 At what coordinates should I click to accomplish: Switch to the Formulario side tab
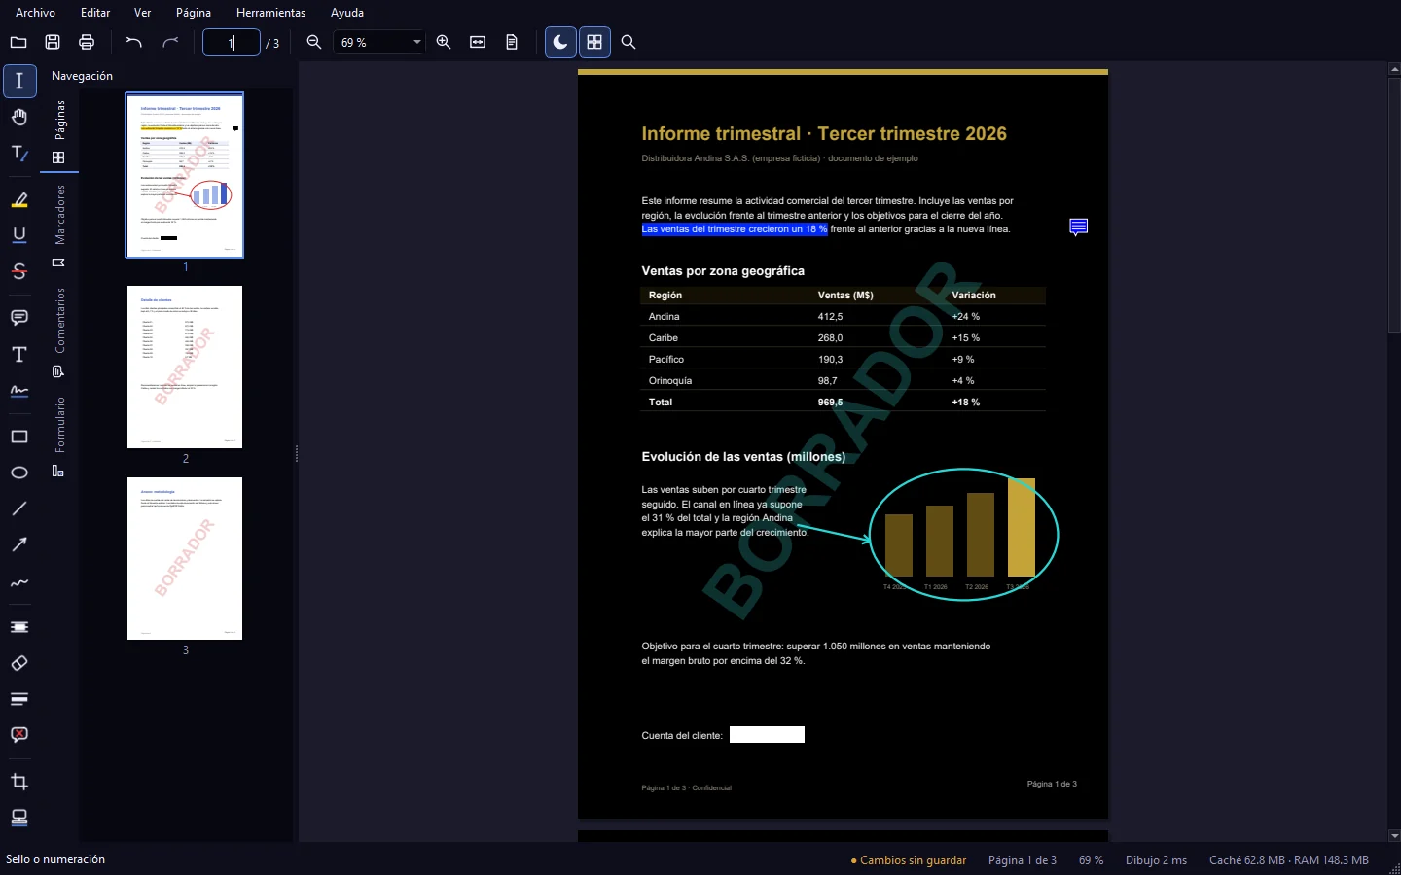click(x=59, y=436)
